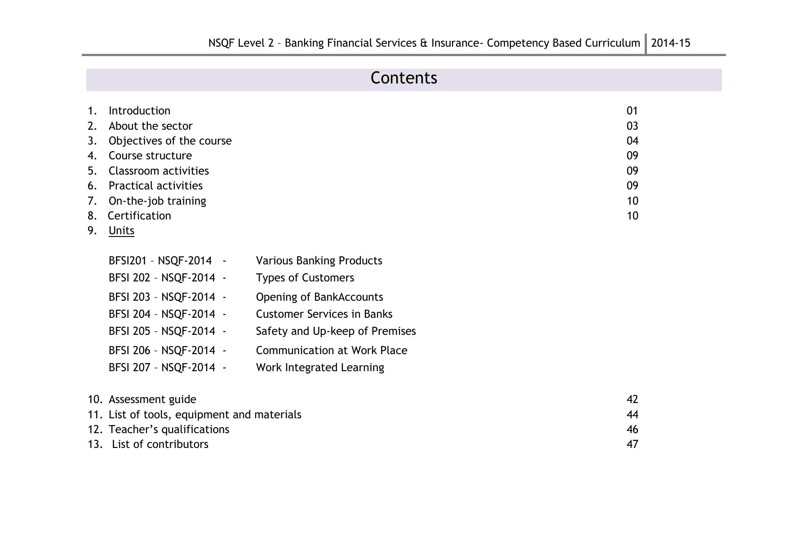
Task: Click page number '44'
Action: pos(632,415)
